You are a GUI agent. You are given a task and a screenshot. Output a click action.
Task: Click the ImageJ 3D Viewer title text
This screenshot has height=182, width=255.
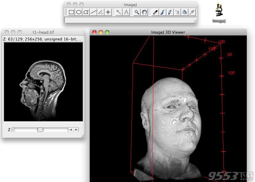click(x=168, y=32)
